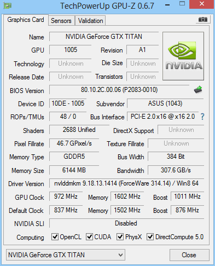The height and width of the screenshot is (266, 215).
Task: Click the Driver Version field value
Action: tap(126, 183)
